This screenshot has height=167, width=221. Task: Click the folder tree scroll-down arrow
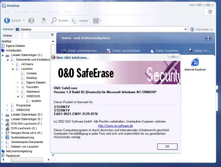click(x=53, y=155)
